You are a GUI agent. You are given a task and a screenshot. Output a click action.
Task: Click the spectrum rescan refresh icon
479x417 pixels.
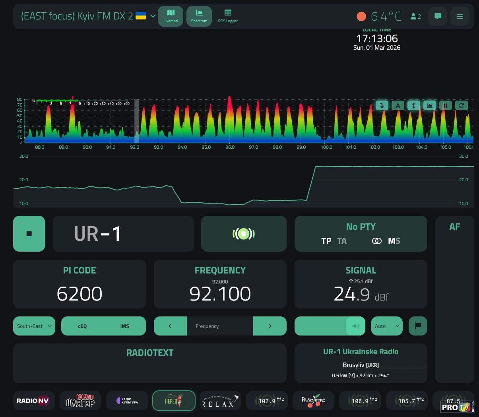(461, 105)
